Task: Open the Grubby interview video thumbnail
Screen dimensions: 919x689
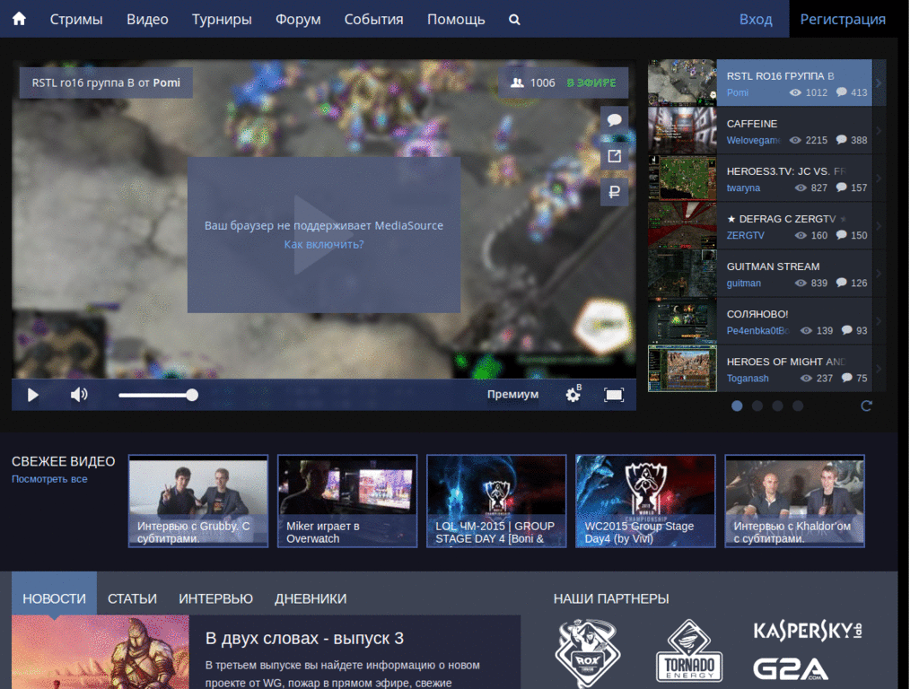Action: 197,501
